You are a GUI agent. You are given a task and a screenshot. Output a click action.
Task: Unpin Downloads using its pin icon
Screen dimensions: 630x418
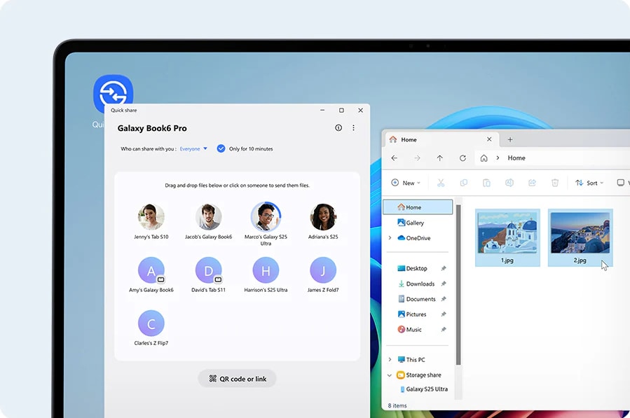[x=444, y=284]
